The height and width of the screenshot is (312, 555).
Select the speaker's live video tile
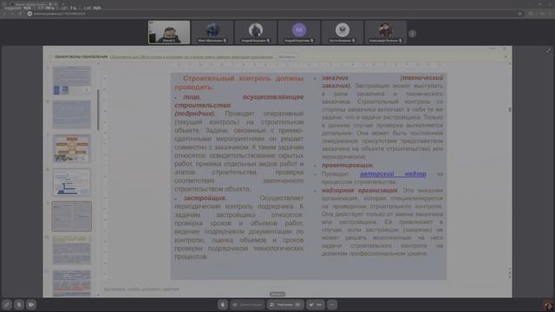coord(169,32)
